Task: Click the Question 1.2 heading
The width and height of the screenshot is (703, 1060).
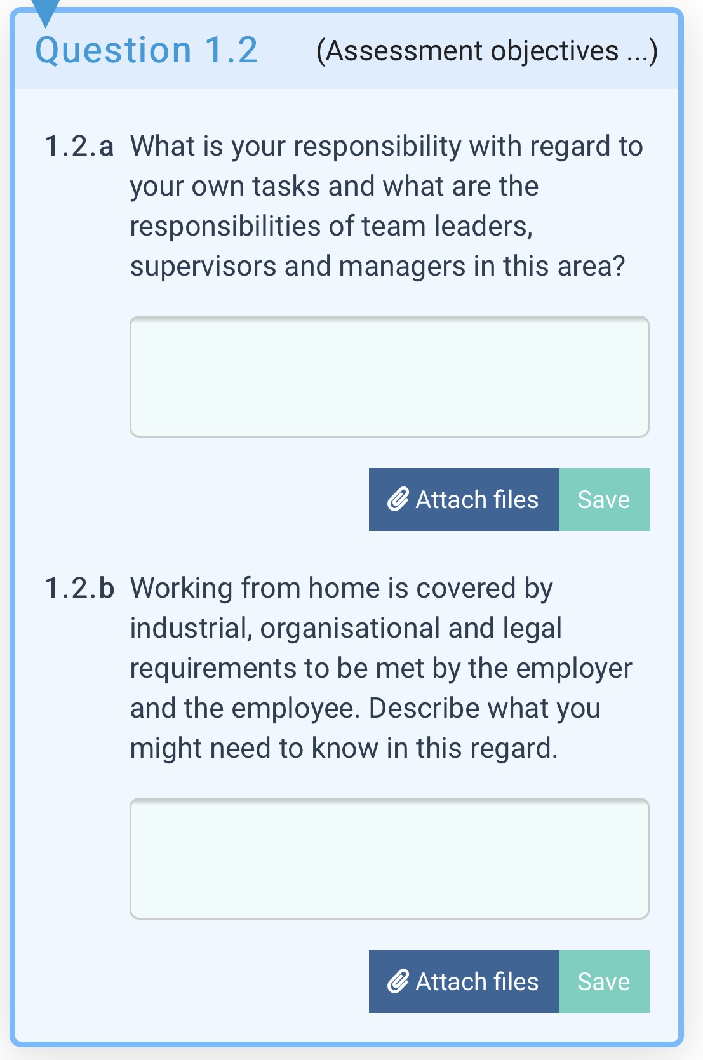Action: point(146,51)
